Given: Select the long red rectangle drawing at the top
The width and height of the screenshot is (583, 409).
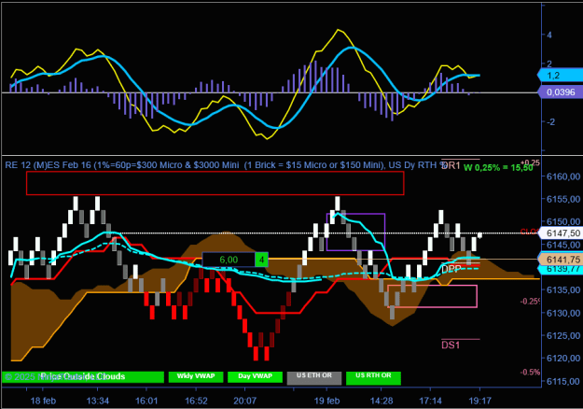Looking at the screenshot, I should pos(215,183).
